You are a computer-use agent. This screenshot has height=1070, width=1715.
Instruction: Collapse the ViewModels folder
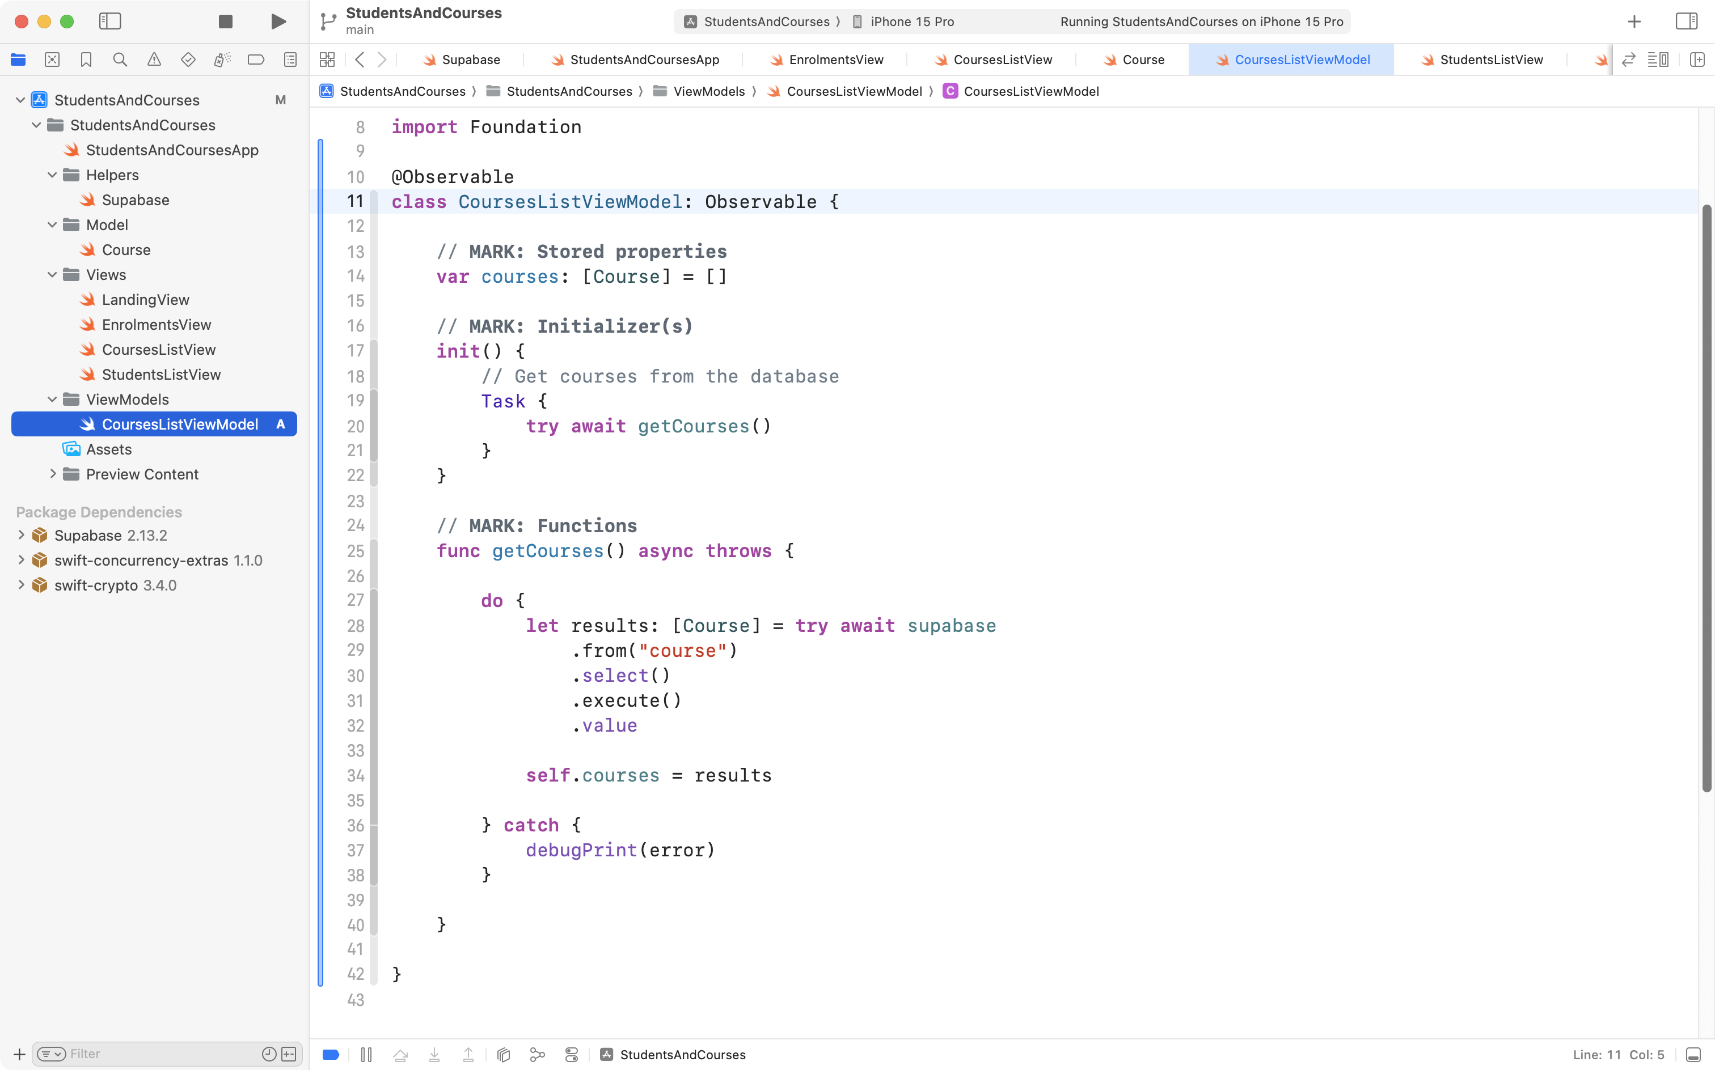pyautogui.click(x=52, y=399)
